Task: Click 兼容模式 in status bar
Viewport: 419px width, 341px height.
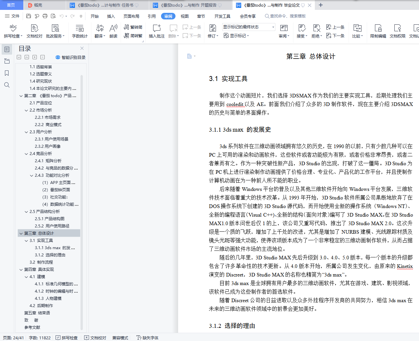Action: coord(120,338)
